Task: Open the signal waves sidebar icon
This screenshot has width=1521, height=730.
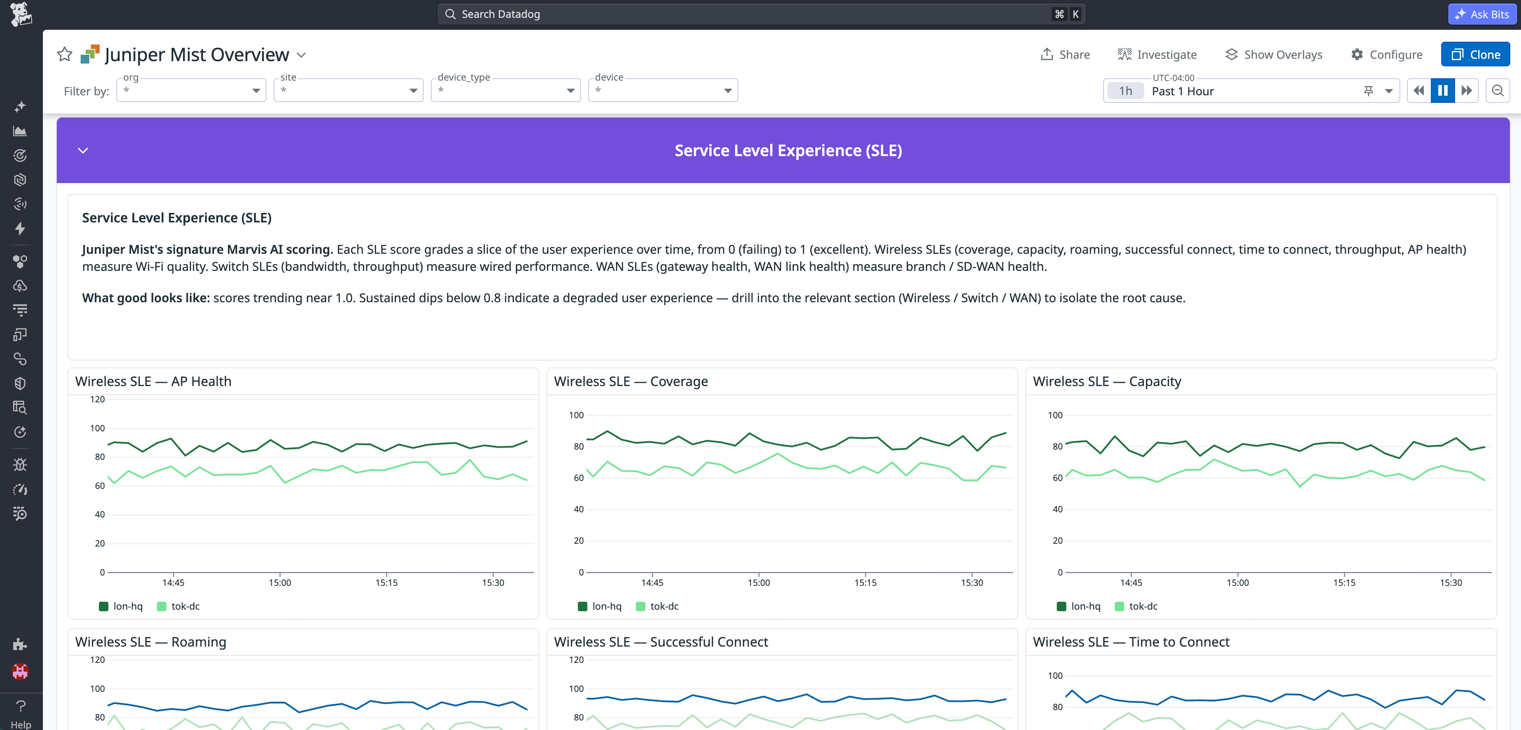Action: pos(20,204)
